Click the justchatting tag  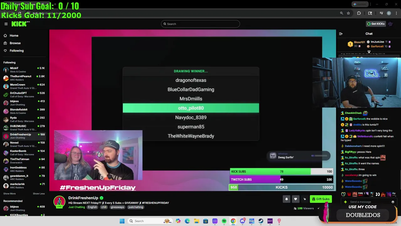[136, 207]
